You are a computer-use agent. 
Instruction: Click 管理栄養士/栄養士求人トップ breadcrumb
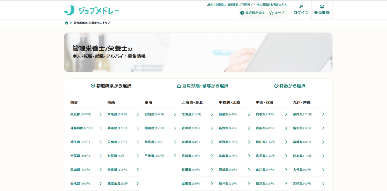[x=92, y=23]
